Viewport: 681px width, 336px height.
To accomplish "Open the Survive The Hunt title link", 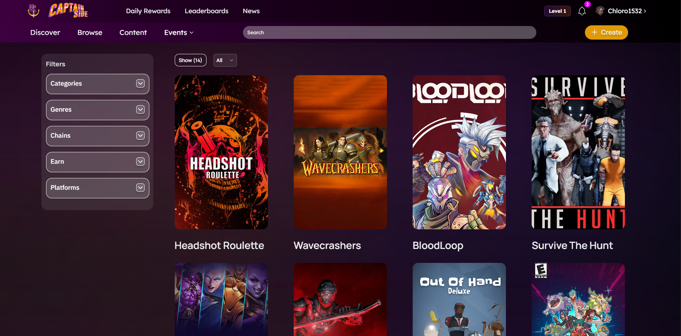I will click(x=572, y=245).
